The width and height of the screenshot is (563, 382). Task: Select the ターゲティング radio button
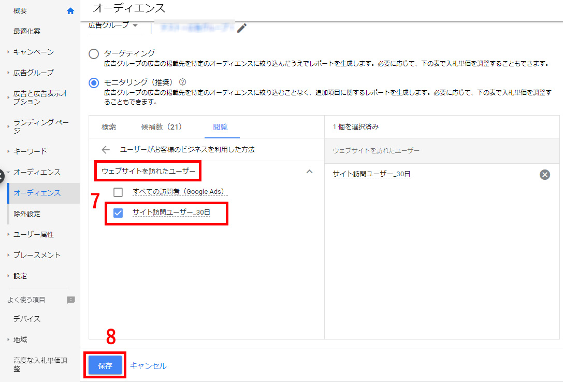(x=94, y=54)
